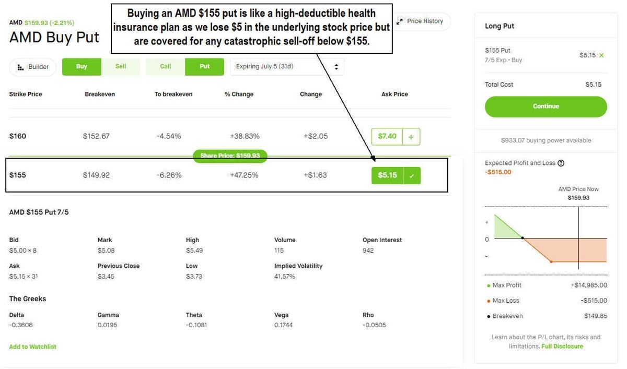Click the expiration dropdown stepper arrows
The height and width of the screenshot is (369, 627).
tap(336, 67)
